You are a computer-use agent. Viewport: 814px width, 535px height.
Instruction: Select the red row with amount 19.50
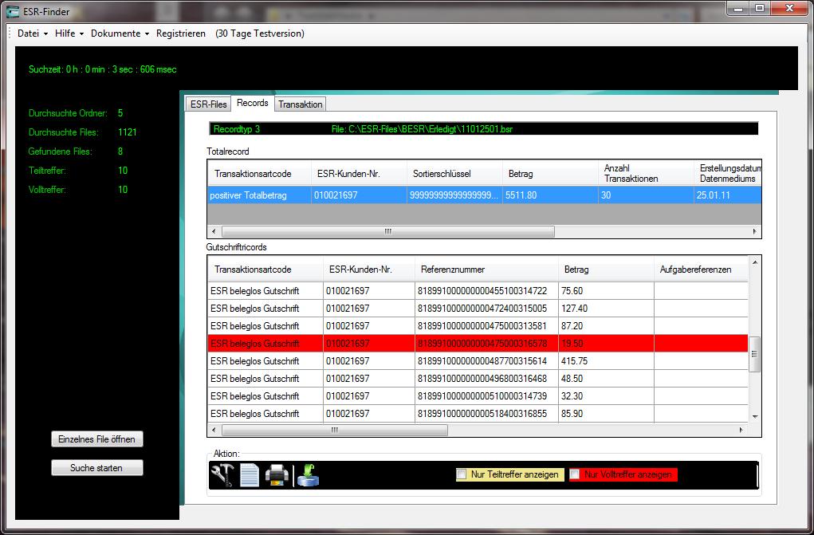pos(478,344)
